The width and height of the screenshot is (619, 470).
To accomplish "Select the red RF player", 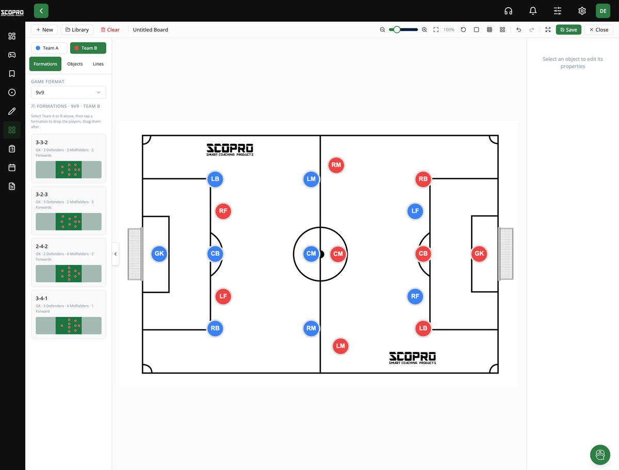I will (223, 211).
